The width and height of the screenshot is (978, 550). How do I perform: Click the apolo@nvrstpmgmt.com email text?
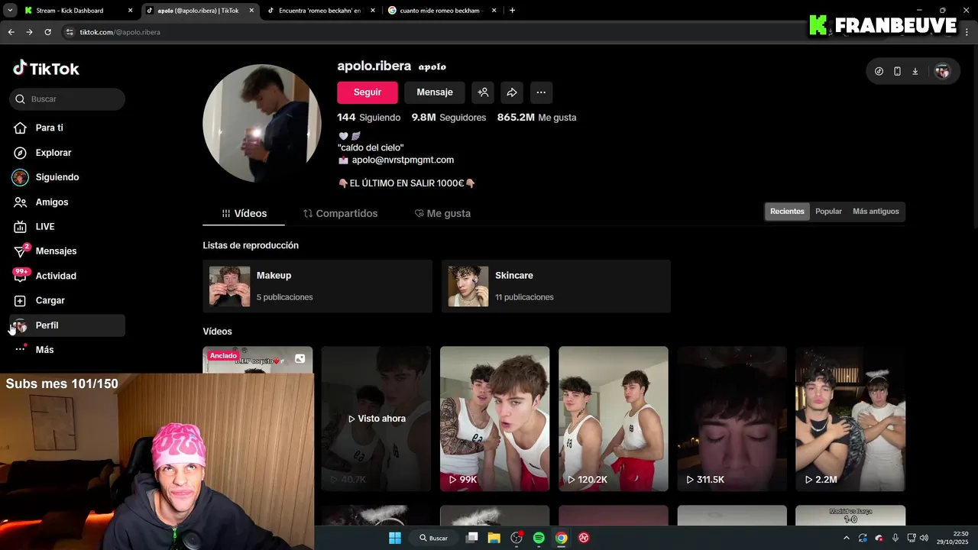[x=403, y=160]
